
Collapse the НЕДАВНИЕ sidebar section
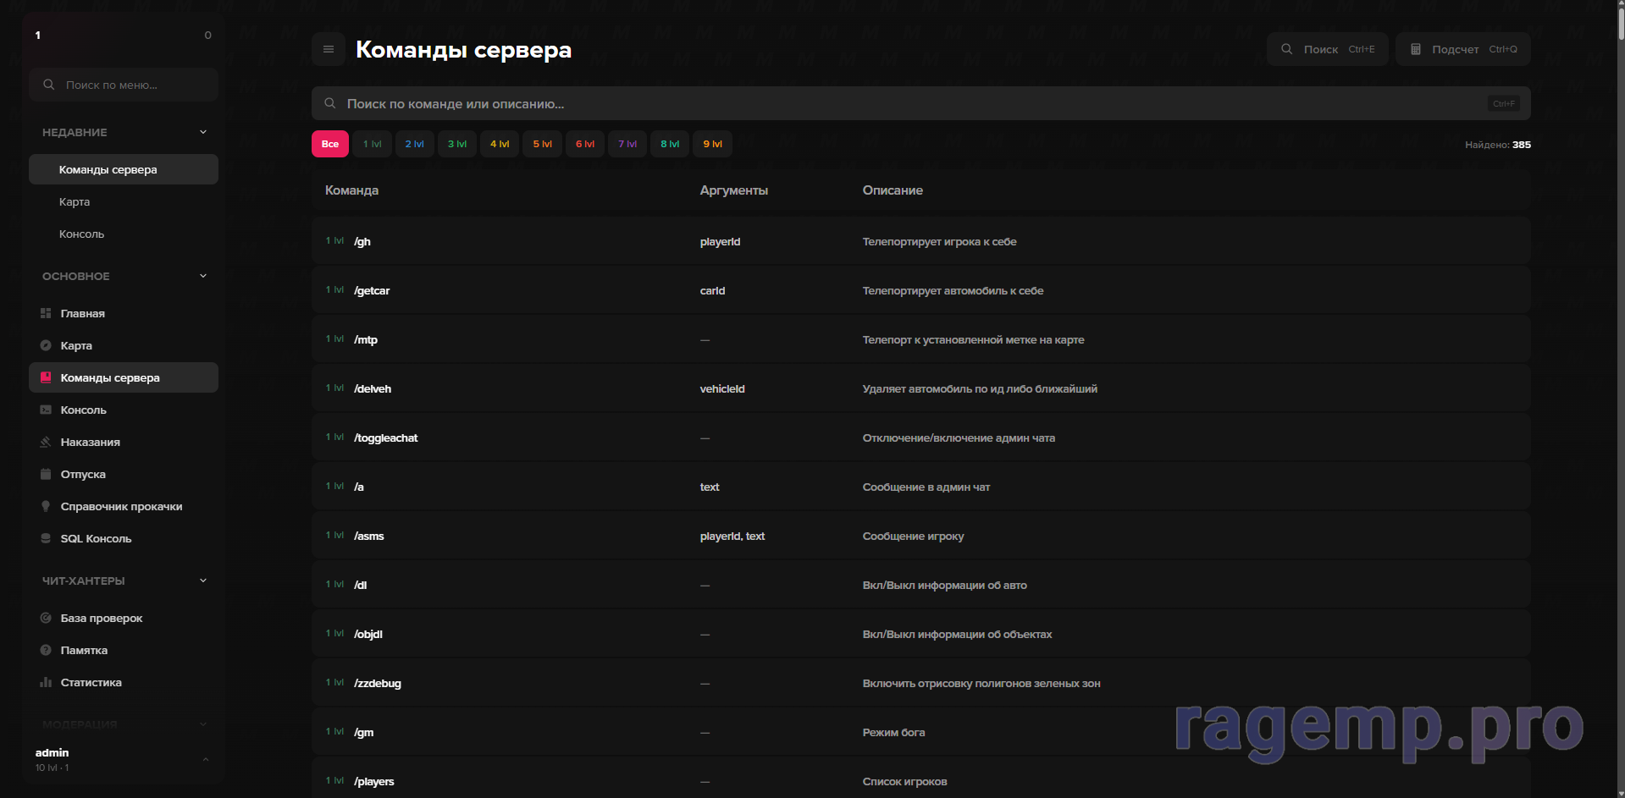(203, 132)
